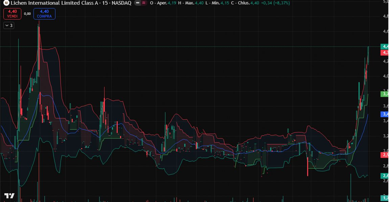Click the Lichen International symbol logo icon
The height and width of the screenshot is (202, 389).
[x=6, y=3]
